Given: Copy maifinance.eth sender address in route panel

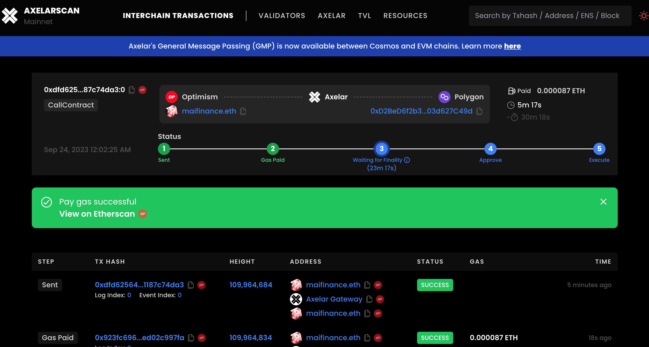Looking at the screenshot, I should 243,111.
